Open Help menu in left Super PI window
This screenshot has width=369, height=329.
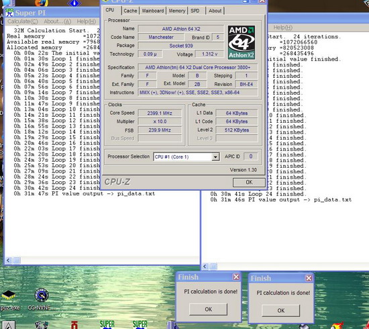(86, 21)
